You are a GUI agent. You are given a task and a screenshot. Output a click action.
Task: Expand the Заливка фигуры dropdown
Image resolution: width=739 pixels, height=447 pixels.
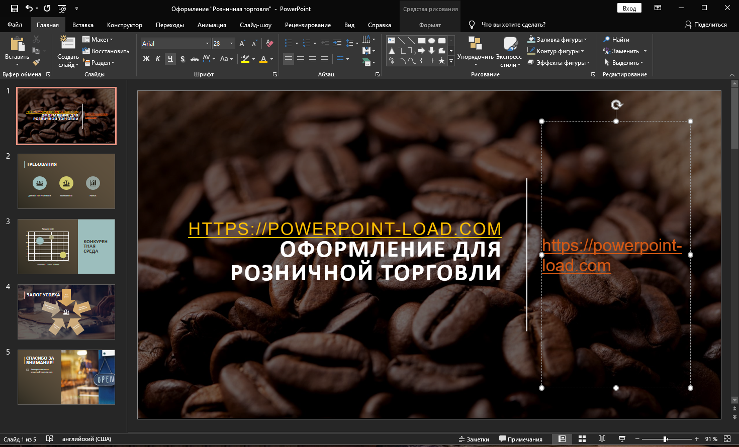click(x=585, y=40)
